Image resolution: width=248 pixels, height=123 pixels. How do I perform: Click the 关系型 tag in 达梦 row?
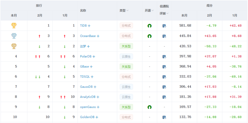[126, 46]
